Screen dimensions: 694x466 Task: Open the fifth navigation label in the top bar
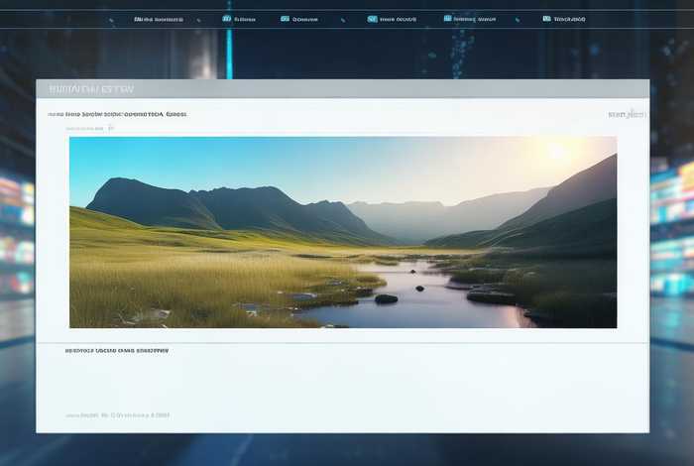click(475, 20)
